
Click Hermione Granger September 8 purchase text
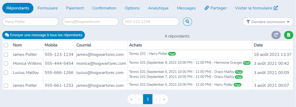pos(186,63)
